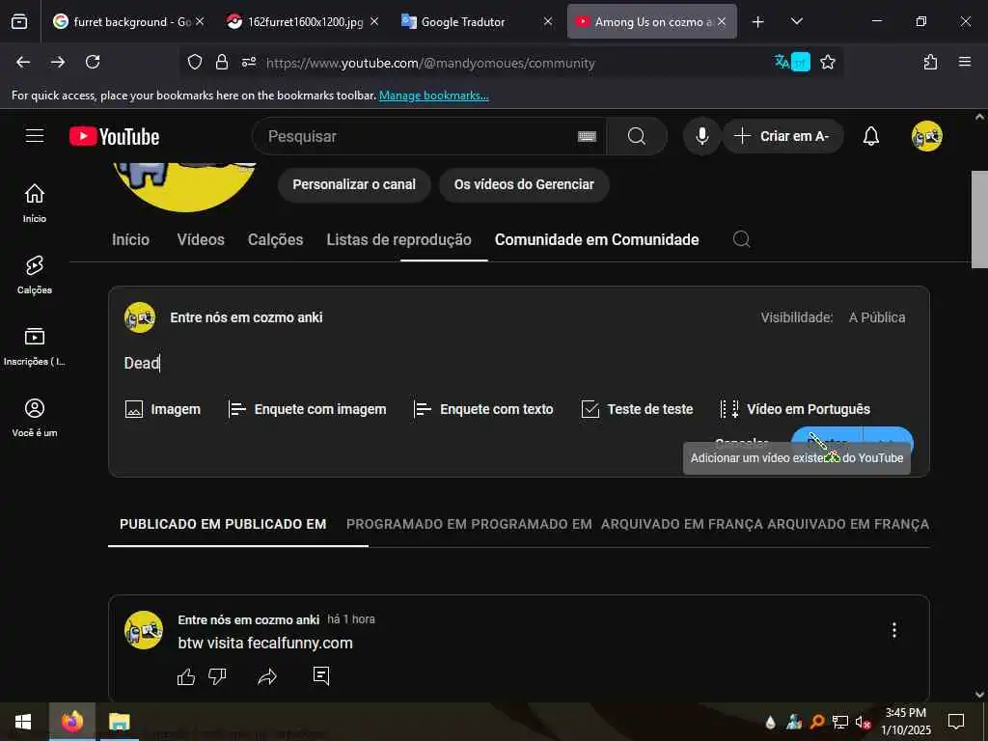This screenshot has height=741, width=988.
Task: Open the account avatar menu
Action: coord(926,136)
